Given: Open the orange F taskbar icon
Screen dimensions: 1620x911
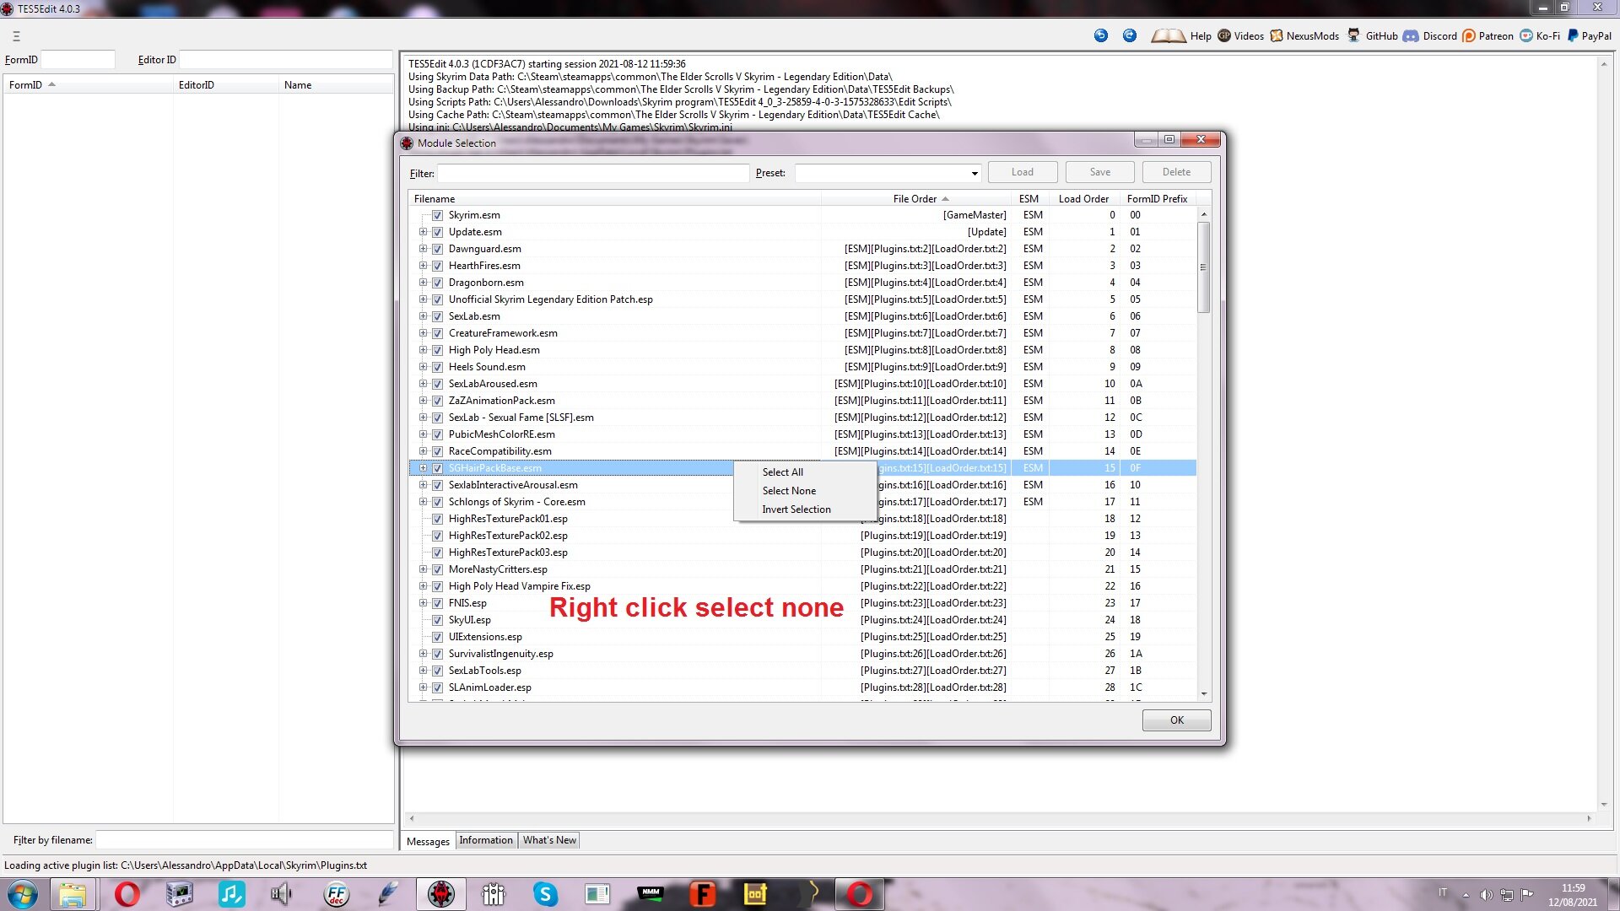Looking at the screenshot, I should click(702, 894).
